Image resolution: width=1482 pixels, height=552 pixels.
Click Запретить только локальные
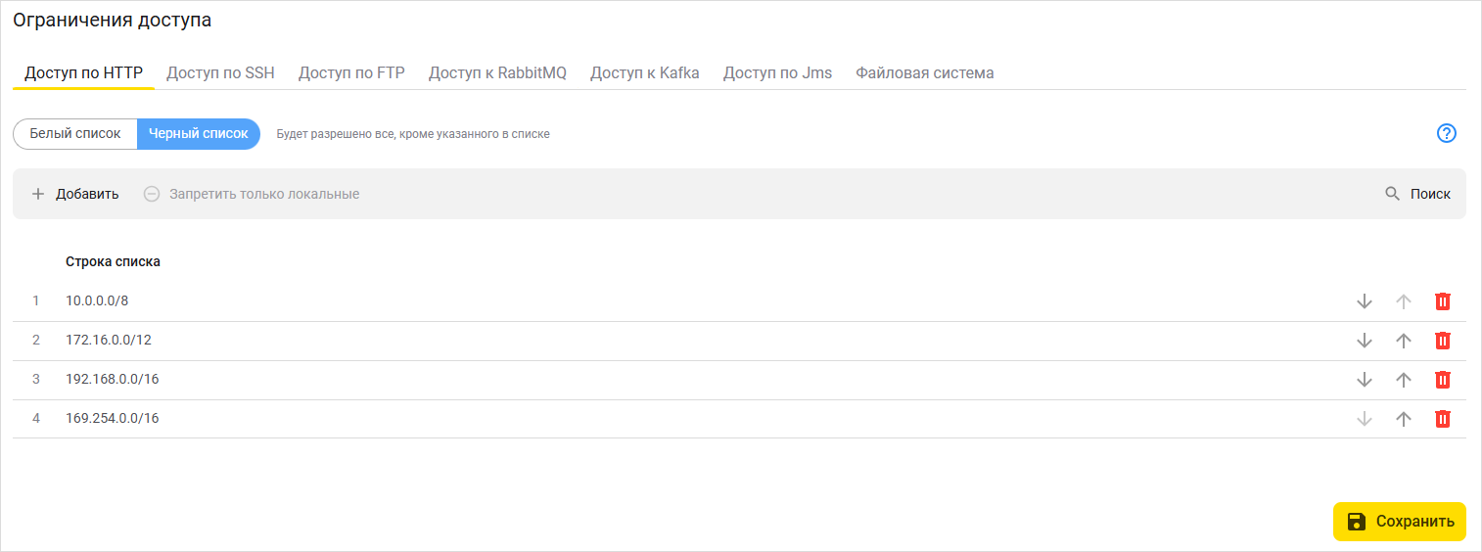[x=252, y=194]
